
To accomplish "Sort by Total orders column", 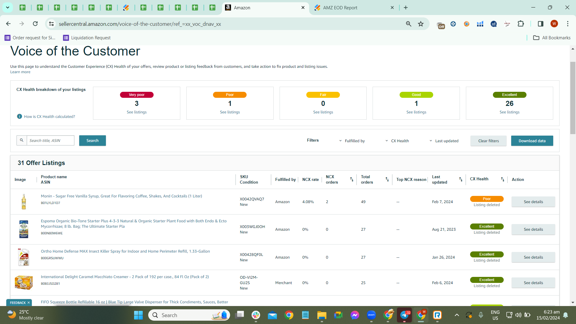I will pyautogui.click(x=387, y=179).
